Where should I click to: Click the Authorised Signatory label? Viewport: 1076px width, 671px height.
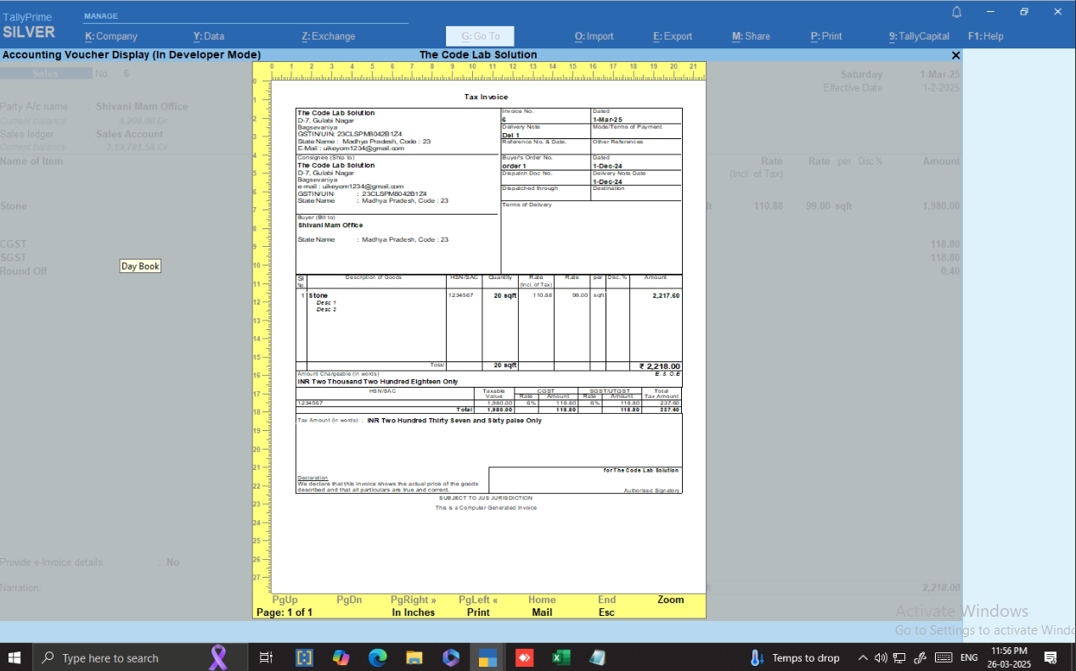[x=651, y=490]
